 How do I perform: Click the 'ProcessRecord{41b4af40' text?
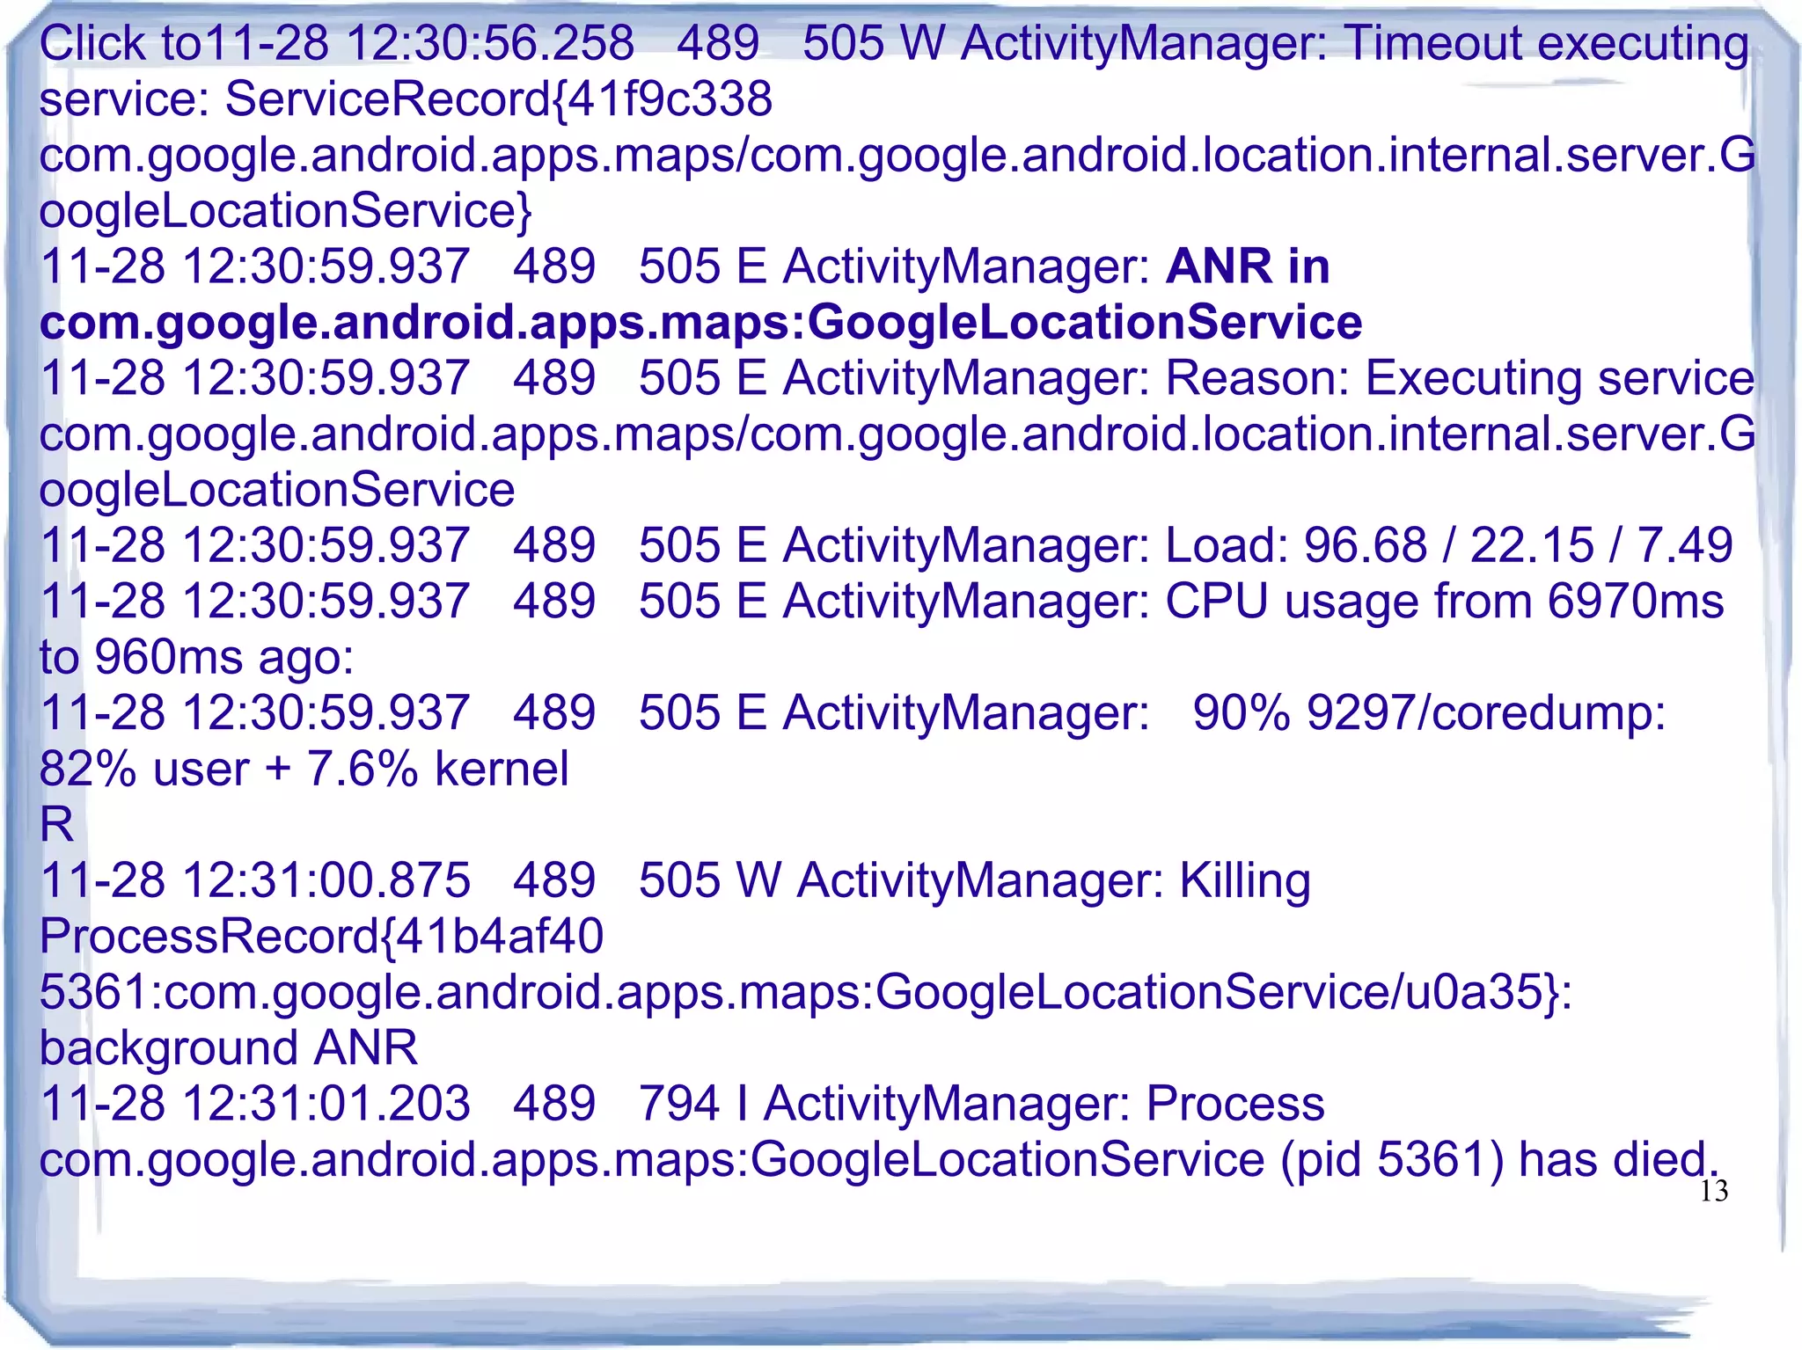coord(321,937)
